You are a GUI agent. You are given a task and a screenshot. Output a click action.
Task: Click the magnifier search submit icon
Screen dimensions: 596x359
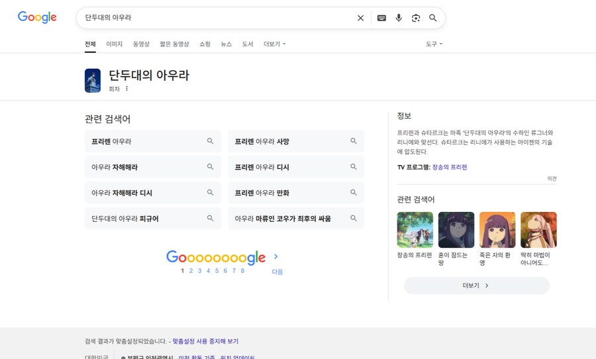(433, 18)
